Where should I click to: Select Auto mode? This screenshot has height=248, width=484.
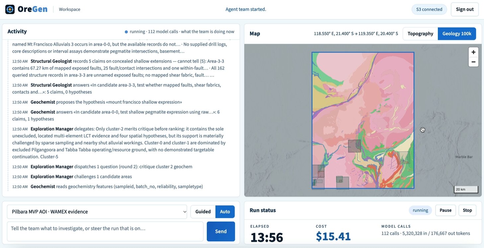pos(225,212)
